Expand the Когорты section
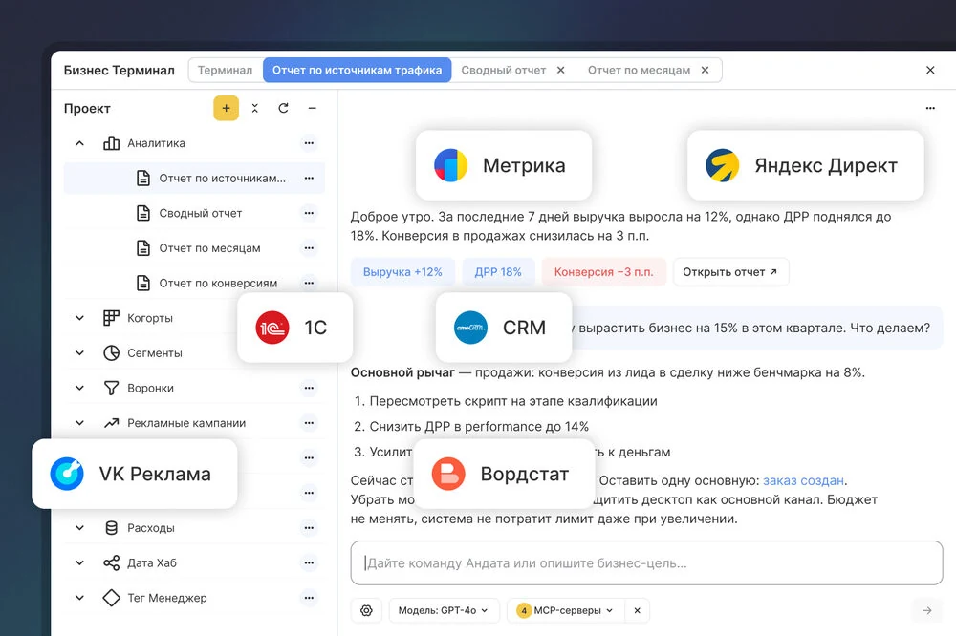This screenshot has width=956, height=636. pos(79,318)
